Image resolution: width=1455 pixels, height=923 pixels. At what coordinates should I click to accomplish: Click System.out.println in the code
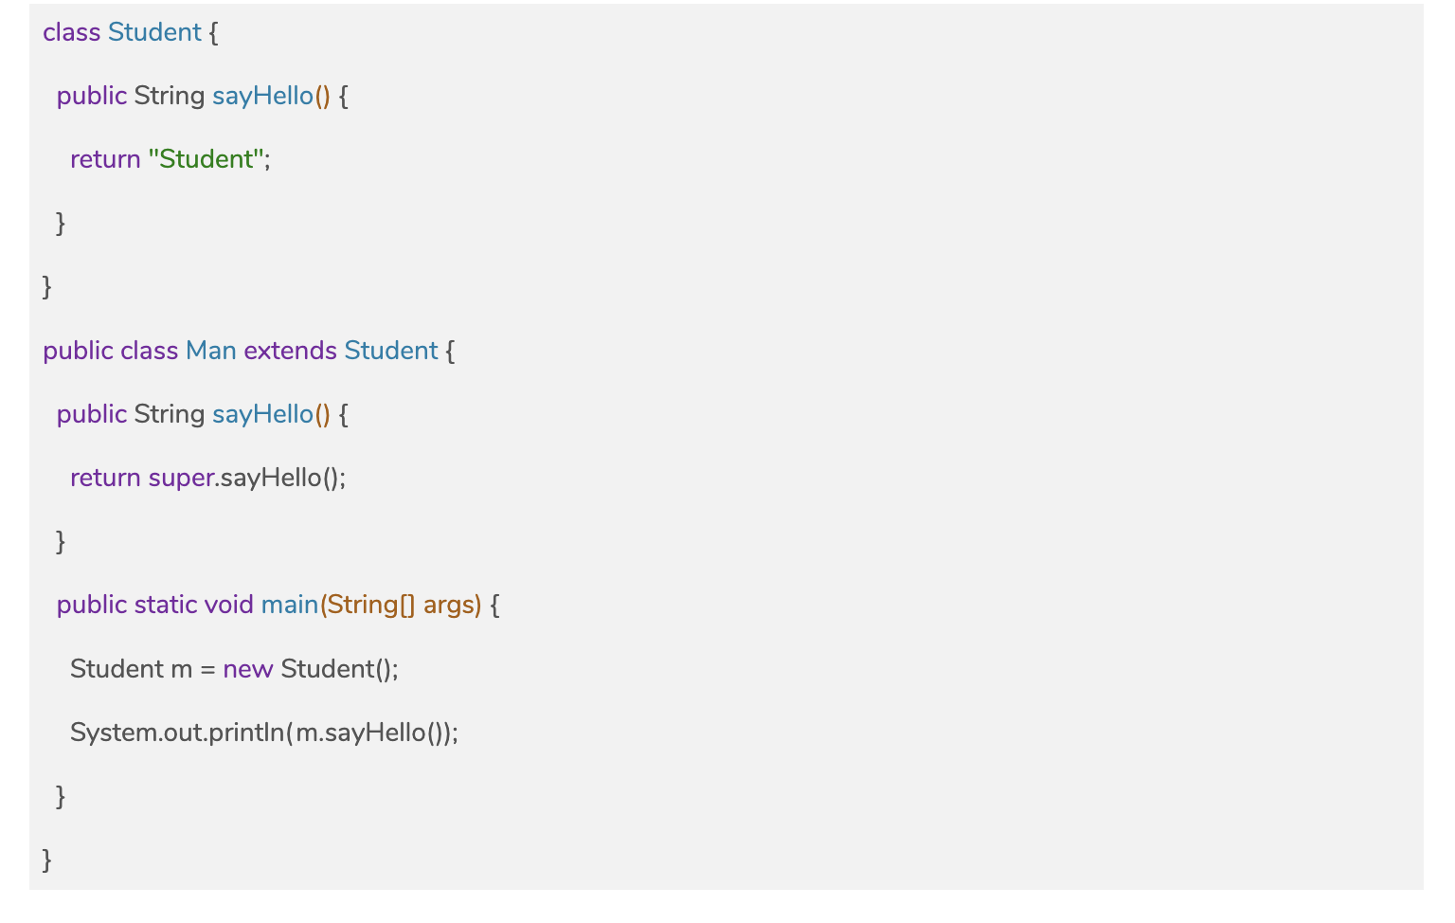click(177, 733)
